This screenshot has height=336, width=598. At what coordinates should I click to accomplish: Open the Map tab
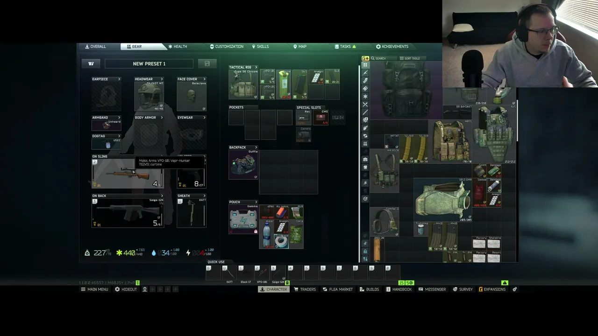pos(300,47)
